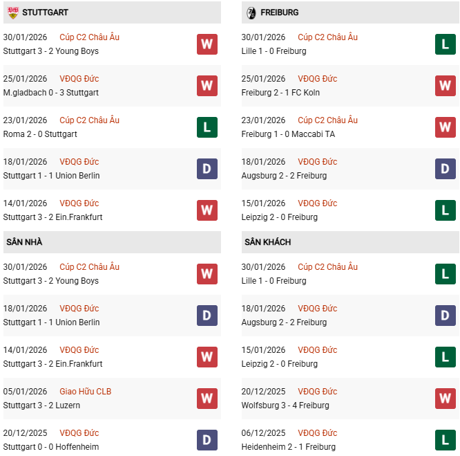This screenshot has width=460, height=456.
Task: Click the W badge for Wolfsburg vs Freiburg
Action: coord(445,399)
